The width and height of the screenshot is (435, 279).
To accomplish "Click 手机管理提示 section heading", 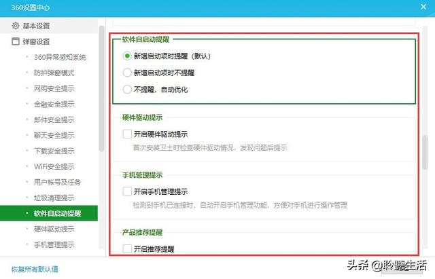I will pos(142,175).
